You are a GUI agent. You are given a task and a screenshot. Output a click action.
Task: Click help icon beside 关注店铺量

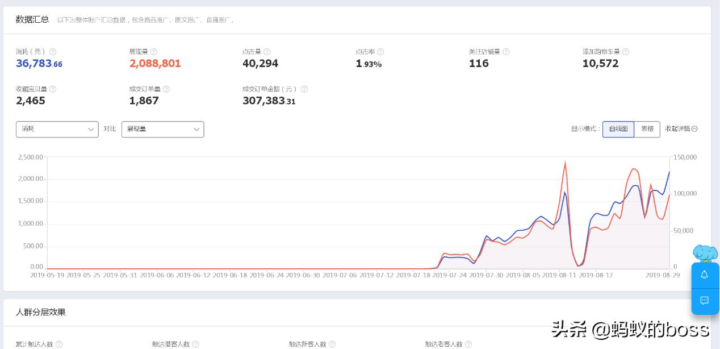click(506, 52)
